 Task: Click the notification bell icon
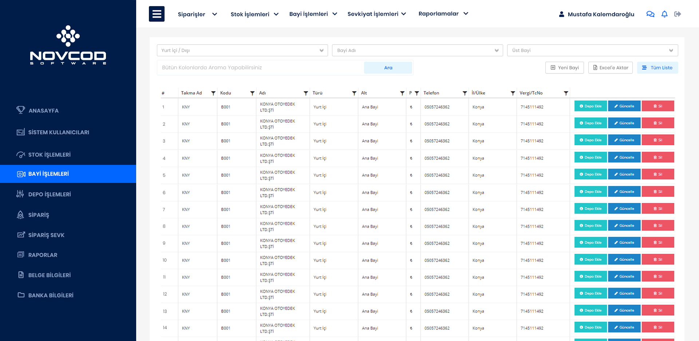click(x=664, y=14)
